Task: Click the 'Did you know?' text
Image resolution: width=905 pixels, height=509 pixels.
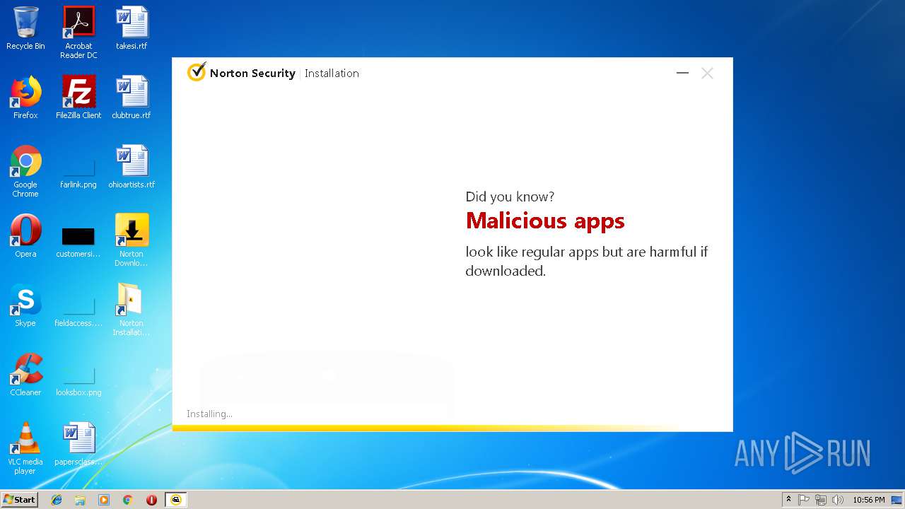Action: click(x=510, y=197)
